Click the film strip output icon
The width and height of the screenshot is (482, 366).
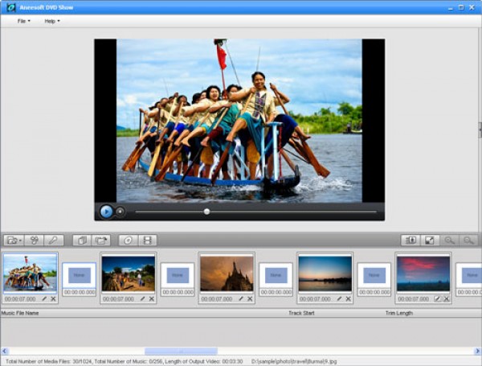(x=148, y=240)
